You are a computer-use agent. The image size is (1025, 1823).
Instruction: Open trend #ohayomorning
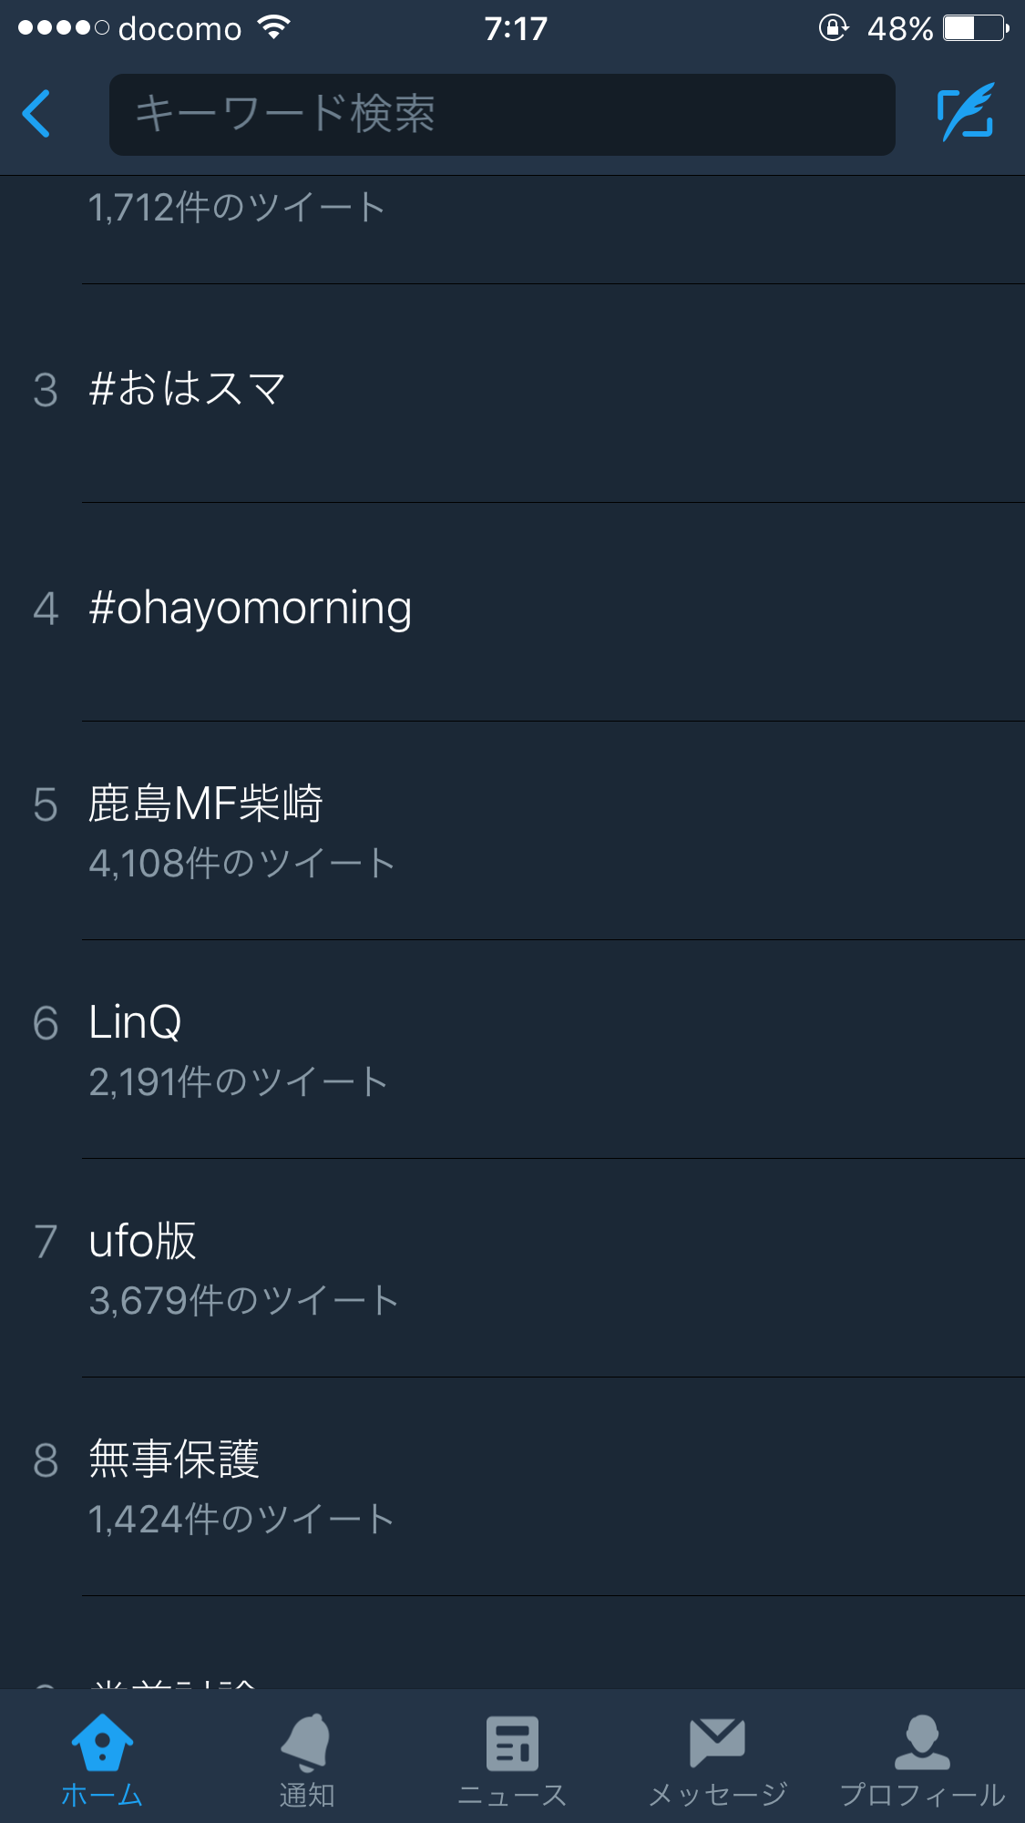(x=251, y=609)
